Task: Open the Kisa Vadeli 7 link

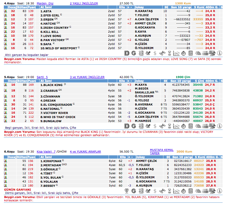Action: coord(46,151)
